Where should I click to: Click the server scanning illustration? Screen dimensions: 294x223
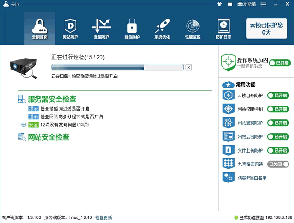point(24,68)
